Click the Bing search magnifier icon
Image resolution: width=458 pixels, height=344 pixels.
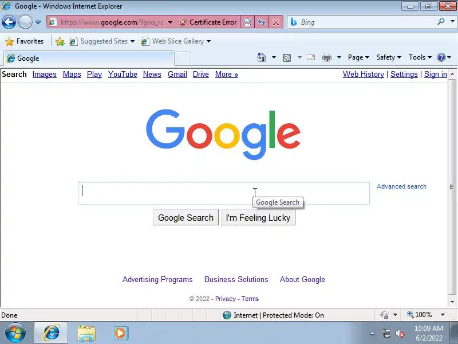441,22
